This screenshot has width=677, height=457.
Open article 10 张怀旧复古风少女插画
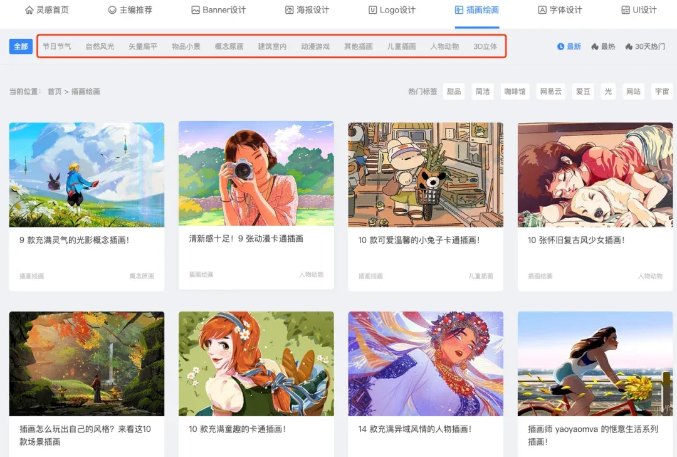click(577, 240)
